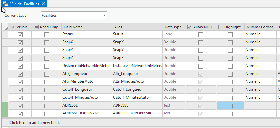Check Highlight for the Status field
Screen dimensions: 280x128
tap(230, 35)
